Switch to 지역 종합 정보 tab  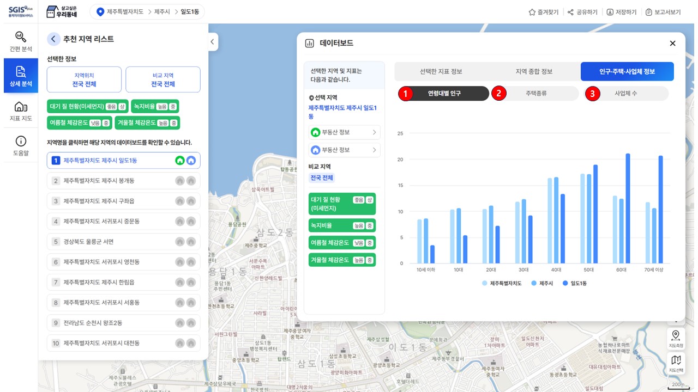click(x=534, y=71)
